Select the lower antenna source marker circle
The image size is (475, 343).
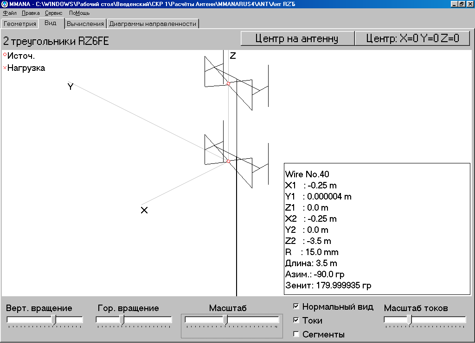(x=228, y=161)
